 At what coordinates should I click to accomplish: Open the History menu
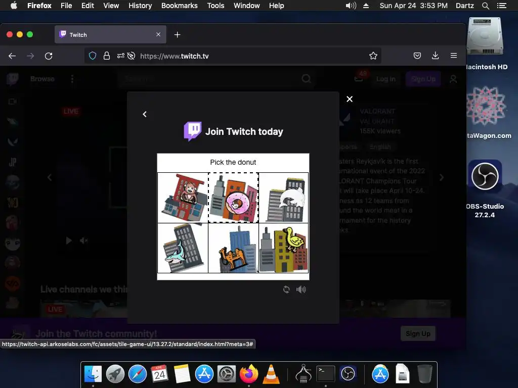pos(140,6)
